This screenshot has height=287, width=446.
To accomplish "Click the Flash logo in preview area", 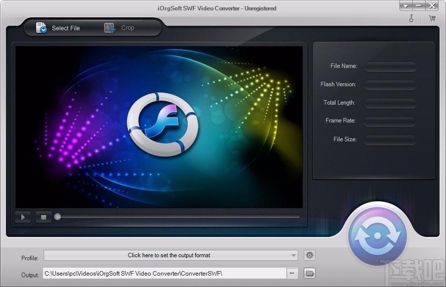I will 162,124.
